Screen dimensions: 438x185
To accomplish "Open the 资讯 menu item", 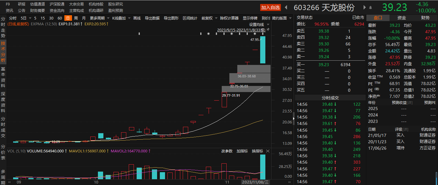I will point(9,11).
